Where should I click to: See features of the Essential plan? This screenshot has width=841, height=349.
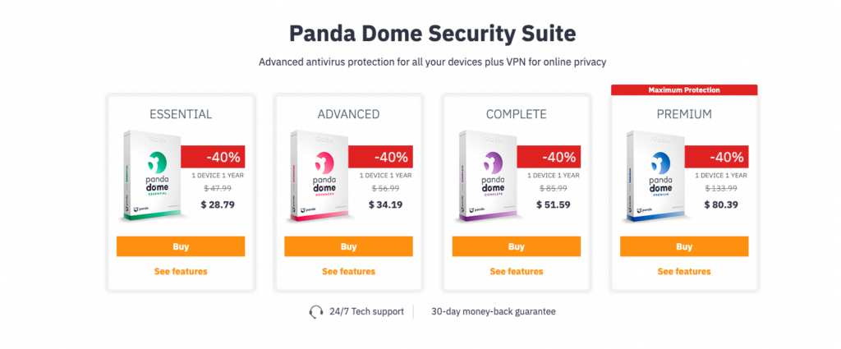tap(181, 271)
